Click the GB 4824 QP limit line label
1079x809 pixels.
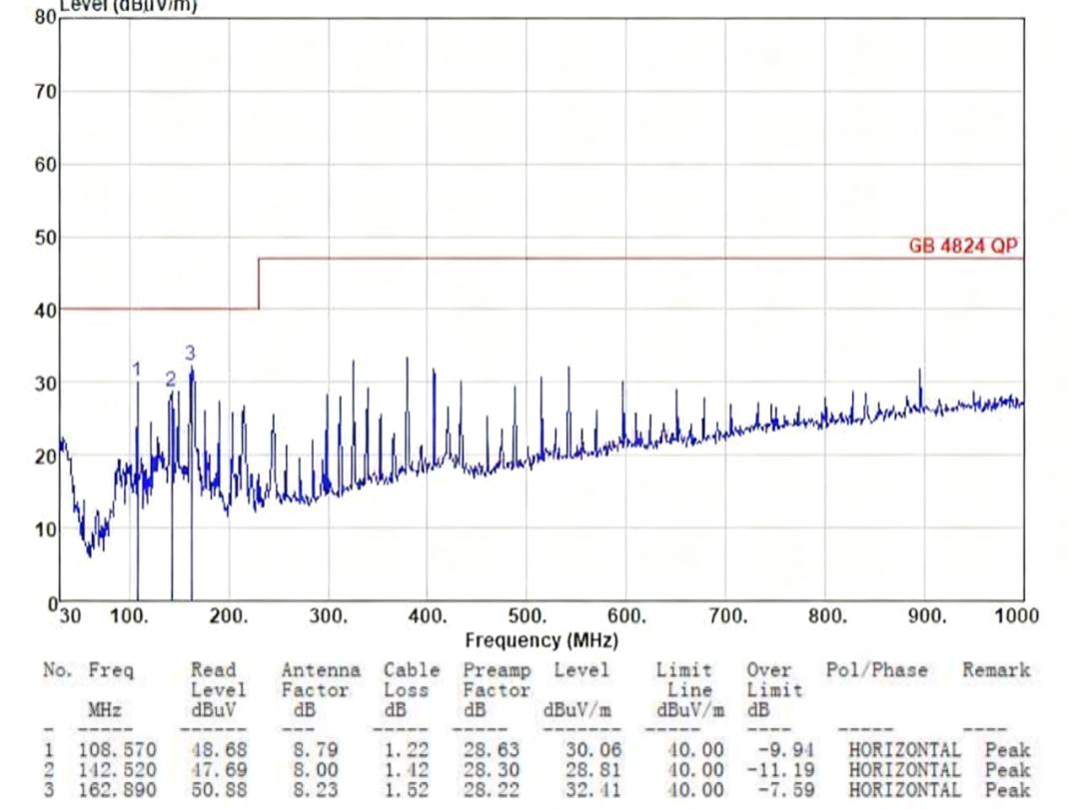pyautogui.click(x=963, y=246)
